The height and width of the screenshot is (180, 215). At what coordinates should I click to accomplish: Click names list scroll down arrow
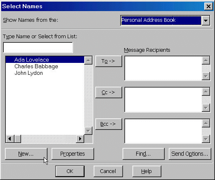(x=88, y=131)
